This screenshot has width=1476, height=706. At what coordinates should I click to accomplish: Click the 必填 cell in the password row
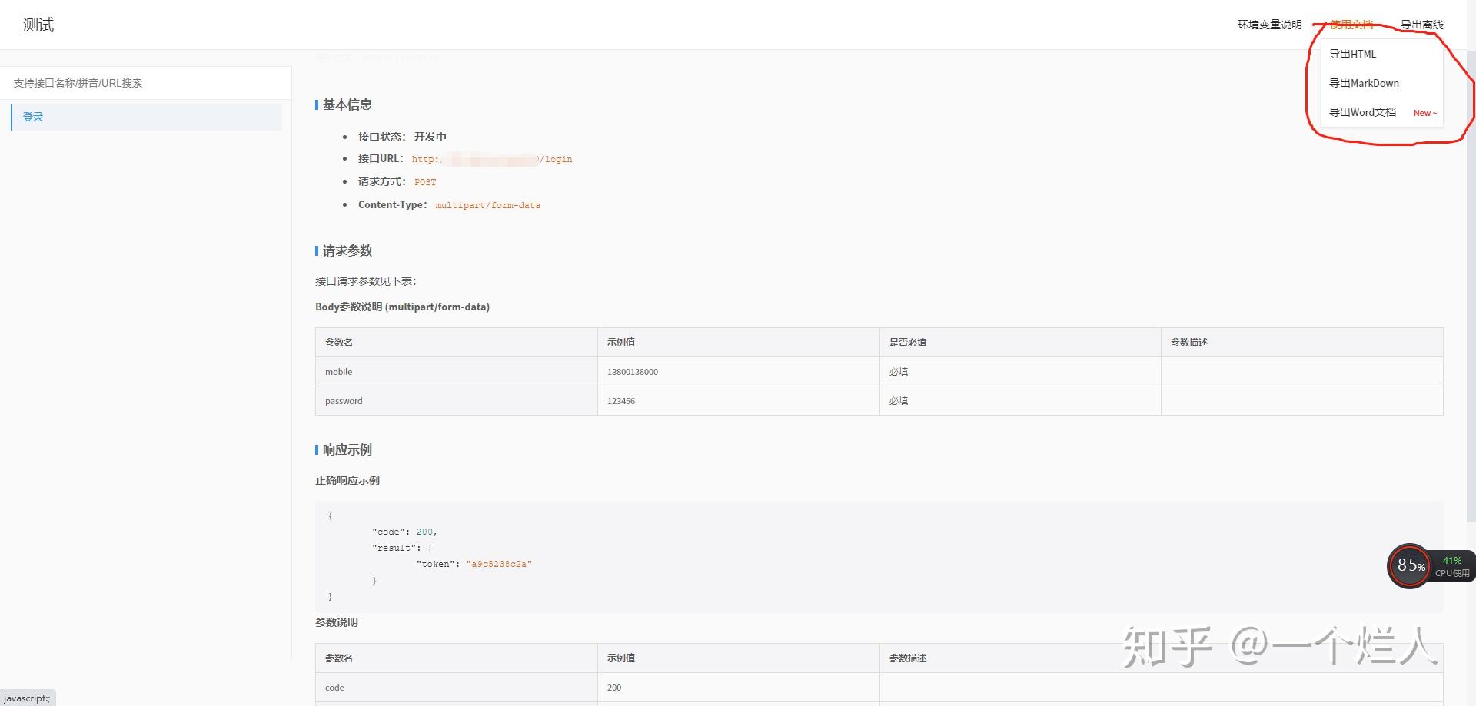coord(1020,401)
